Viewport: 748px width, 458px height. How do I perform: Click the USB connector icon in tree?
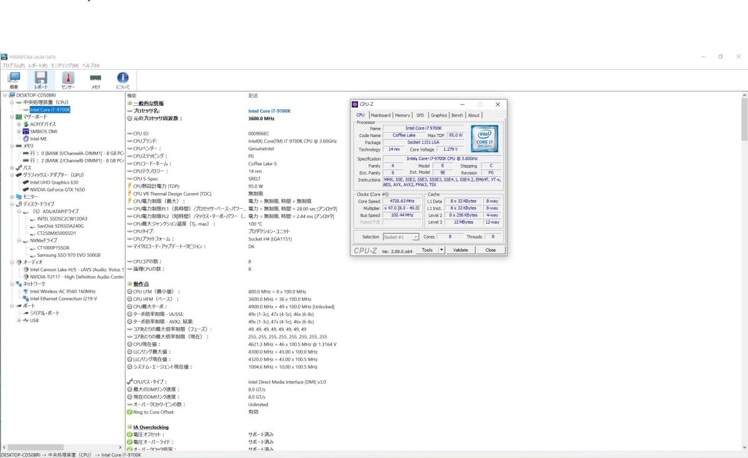click(26, 320)
